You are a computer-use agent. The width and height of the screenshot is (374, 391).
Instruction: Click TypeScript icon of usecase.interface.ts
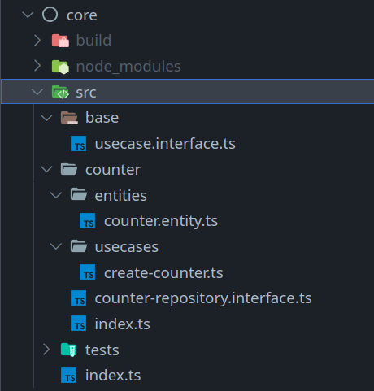click(79, 144)
